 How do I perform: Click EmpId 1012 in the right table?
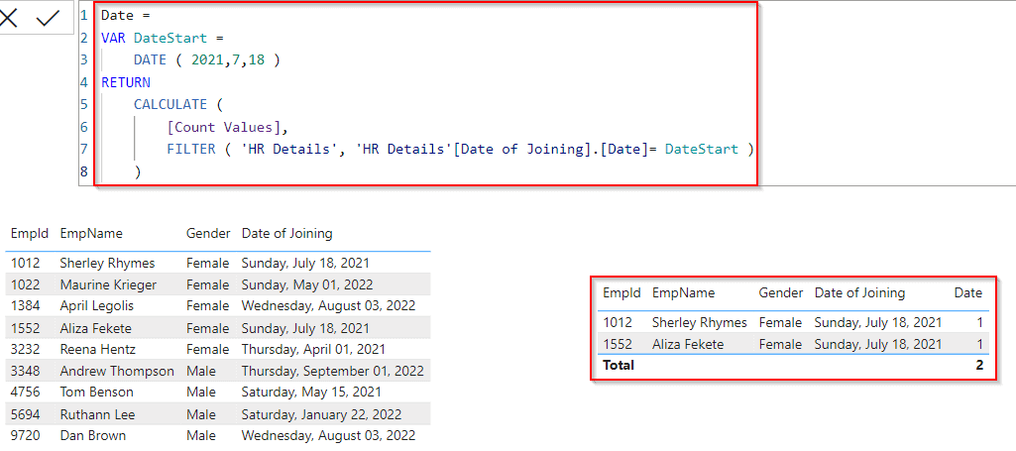[618, 322]
